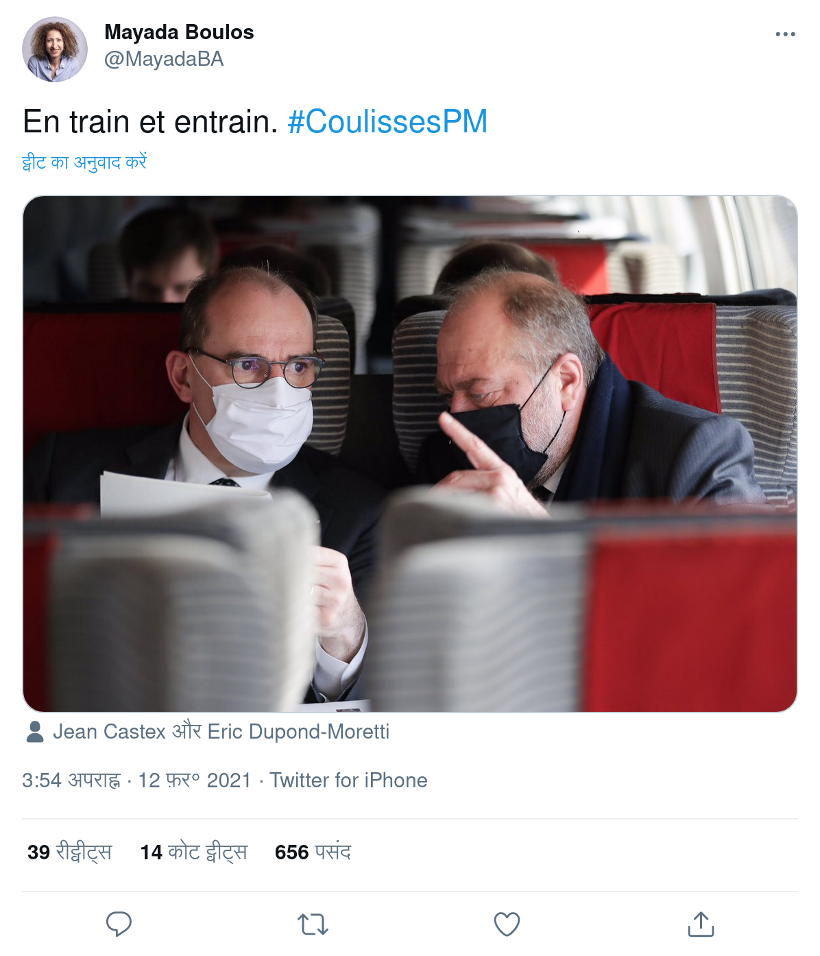Screen dimensions: 820x956
Task: Click the 3:54 timestamp and date
Action: (x=136, y=780)
